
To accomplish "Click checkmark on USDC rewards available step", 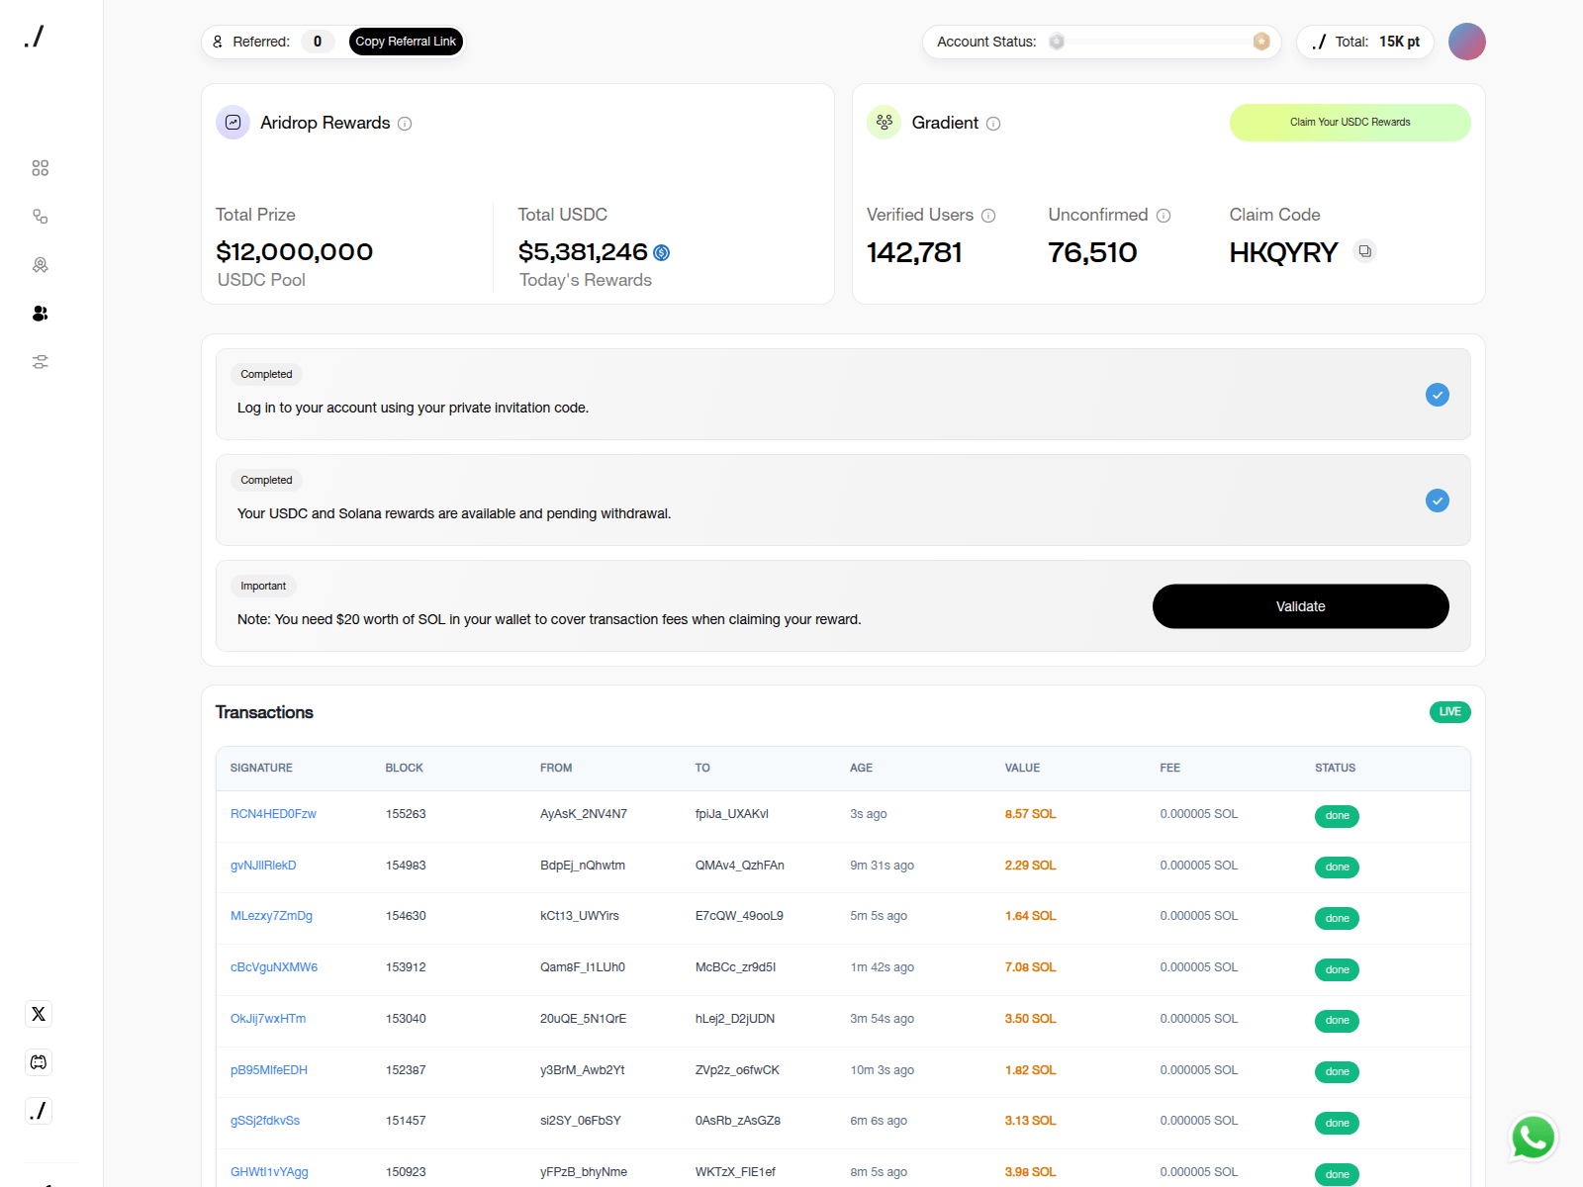I will pos(1438,501).
